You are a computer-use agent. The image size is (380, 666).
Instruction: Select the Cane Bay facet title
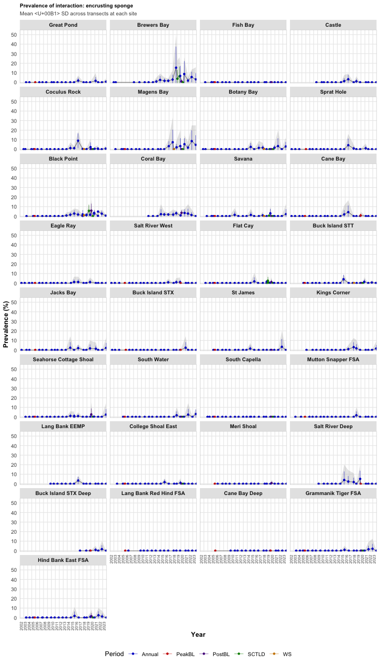pyautogui.click(x=333, y=159)
